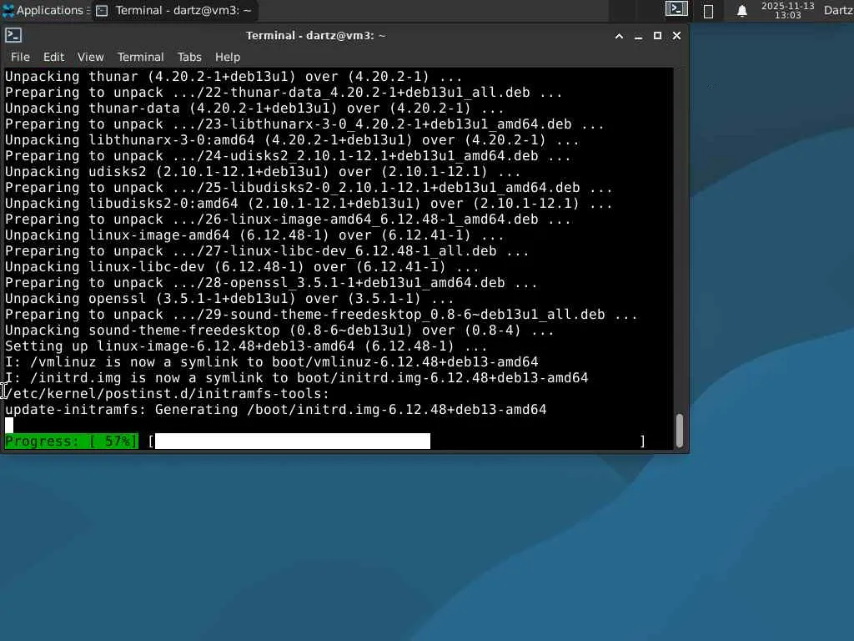Maximize the Terminal window
Screen dimensions: 854x641
click(x=657, y=35)
